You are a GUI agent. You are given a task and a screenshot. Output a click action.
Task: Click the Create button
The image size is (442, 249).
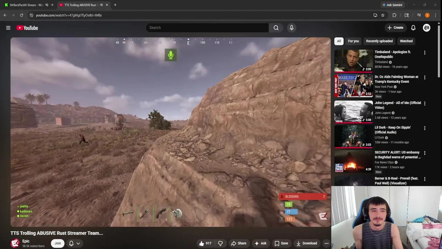[x=395, y=28]
